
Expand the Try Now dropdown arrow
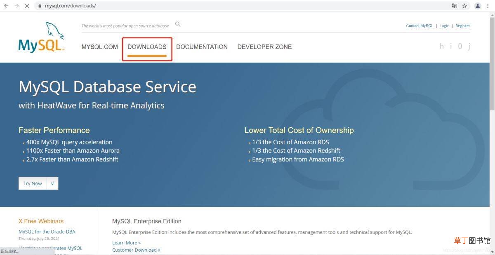[52, 183]
